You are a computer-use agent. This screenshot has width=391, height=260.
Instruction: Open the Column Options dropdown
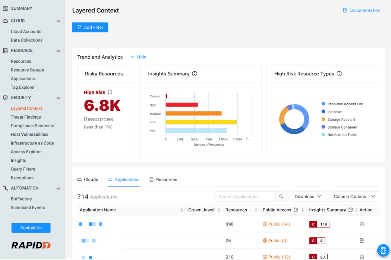pyautogui.click(x=354, y=197)
